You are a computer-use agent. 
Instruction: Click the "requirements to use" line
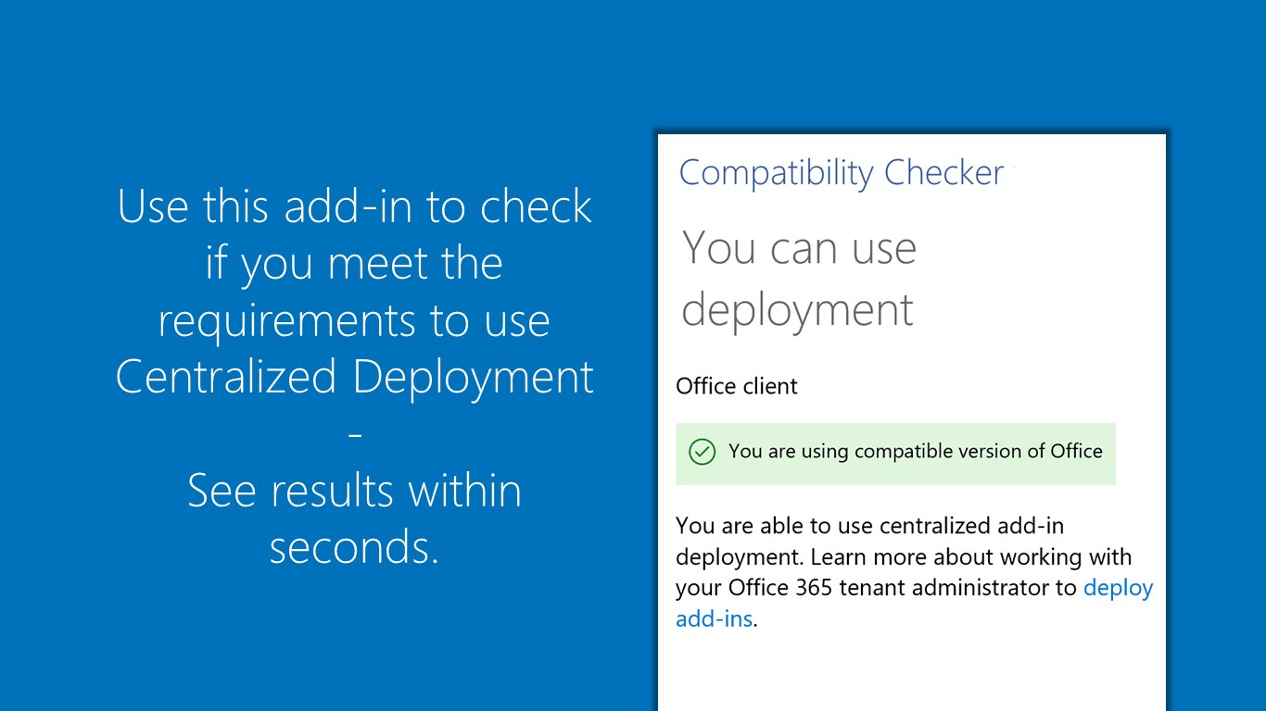pos(354,320)
